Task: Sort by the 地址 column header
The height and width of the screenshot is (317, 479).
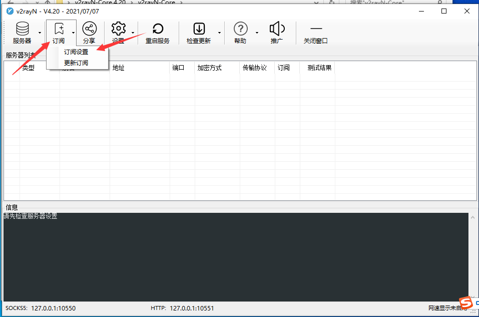Action: 140,68
